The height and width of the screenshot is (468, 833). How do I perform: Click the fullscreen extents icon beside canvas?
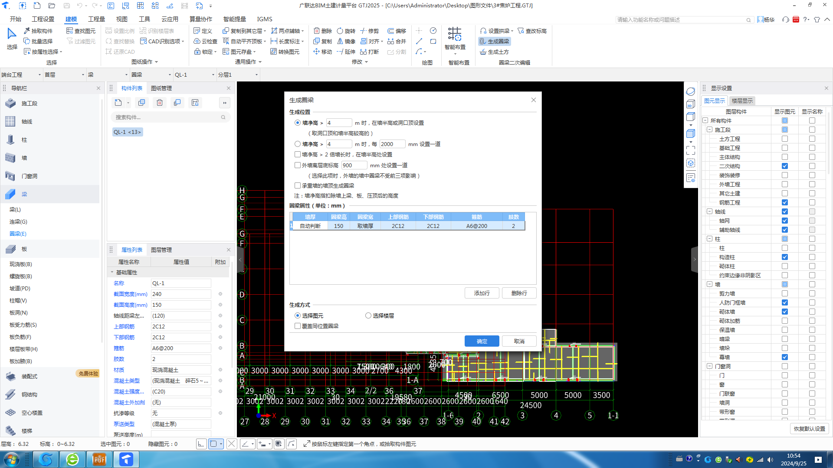click(691, 150)
